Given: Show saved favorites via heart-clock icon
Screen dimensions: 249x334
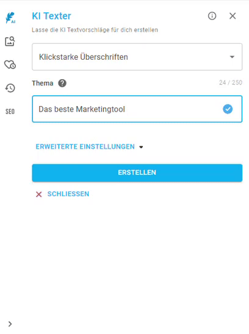Looking at the screenshot, I should click(x=10, y=65).
